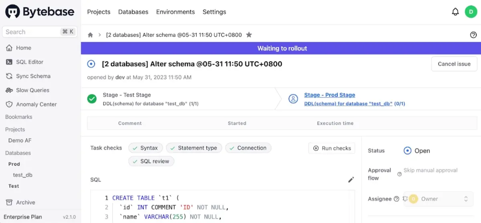This screenshot has height=223, width=481.
Task: Expand the Prod database group
Action: [14, 164]
